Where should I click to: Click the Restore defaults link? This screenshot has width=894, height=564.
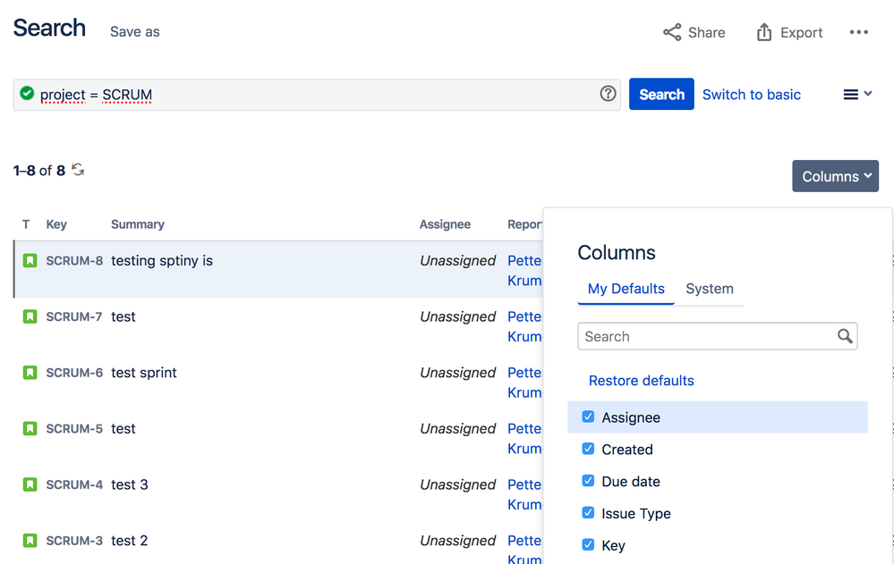pyautogui.click(x=641, y=381)
